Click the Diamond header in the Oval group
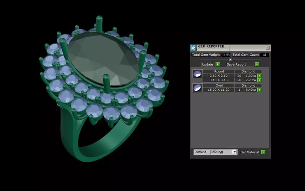The height and width of the screenshot is (191, 305). click(248, 85)
